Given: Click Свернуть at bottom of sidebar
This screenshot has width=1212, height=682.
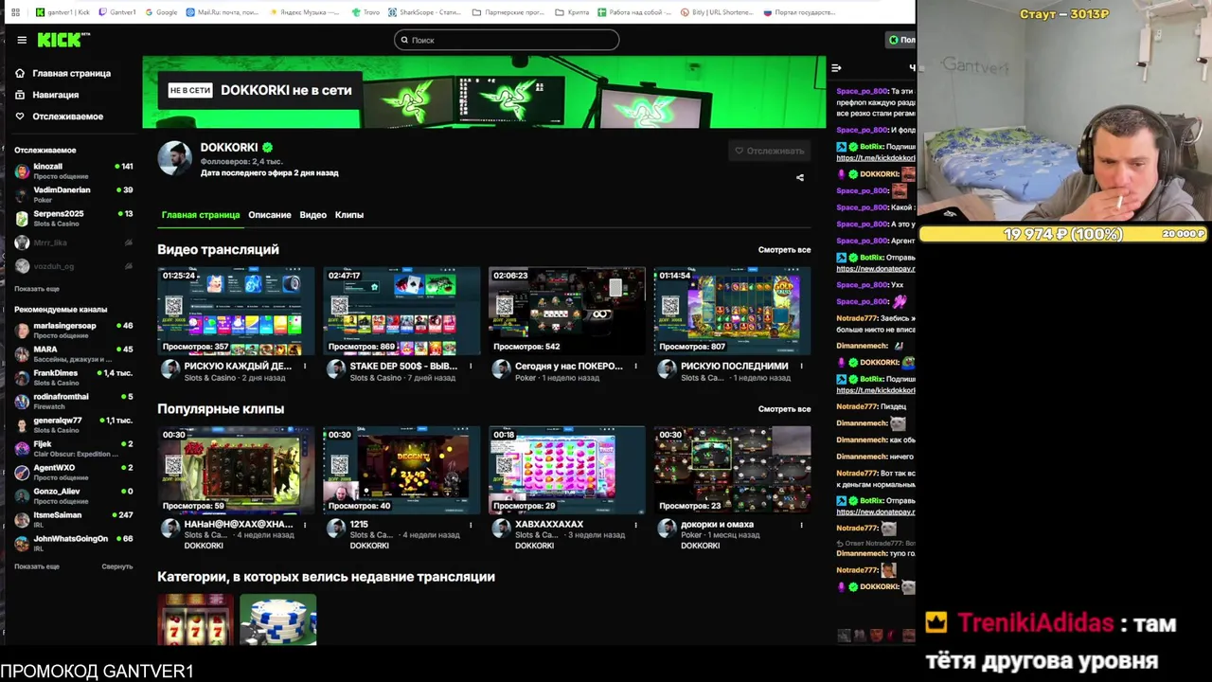Looking at the screenshot, I should click(x=117, y=566).
